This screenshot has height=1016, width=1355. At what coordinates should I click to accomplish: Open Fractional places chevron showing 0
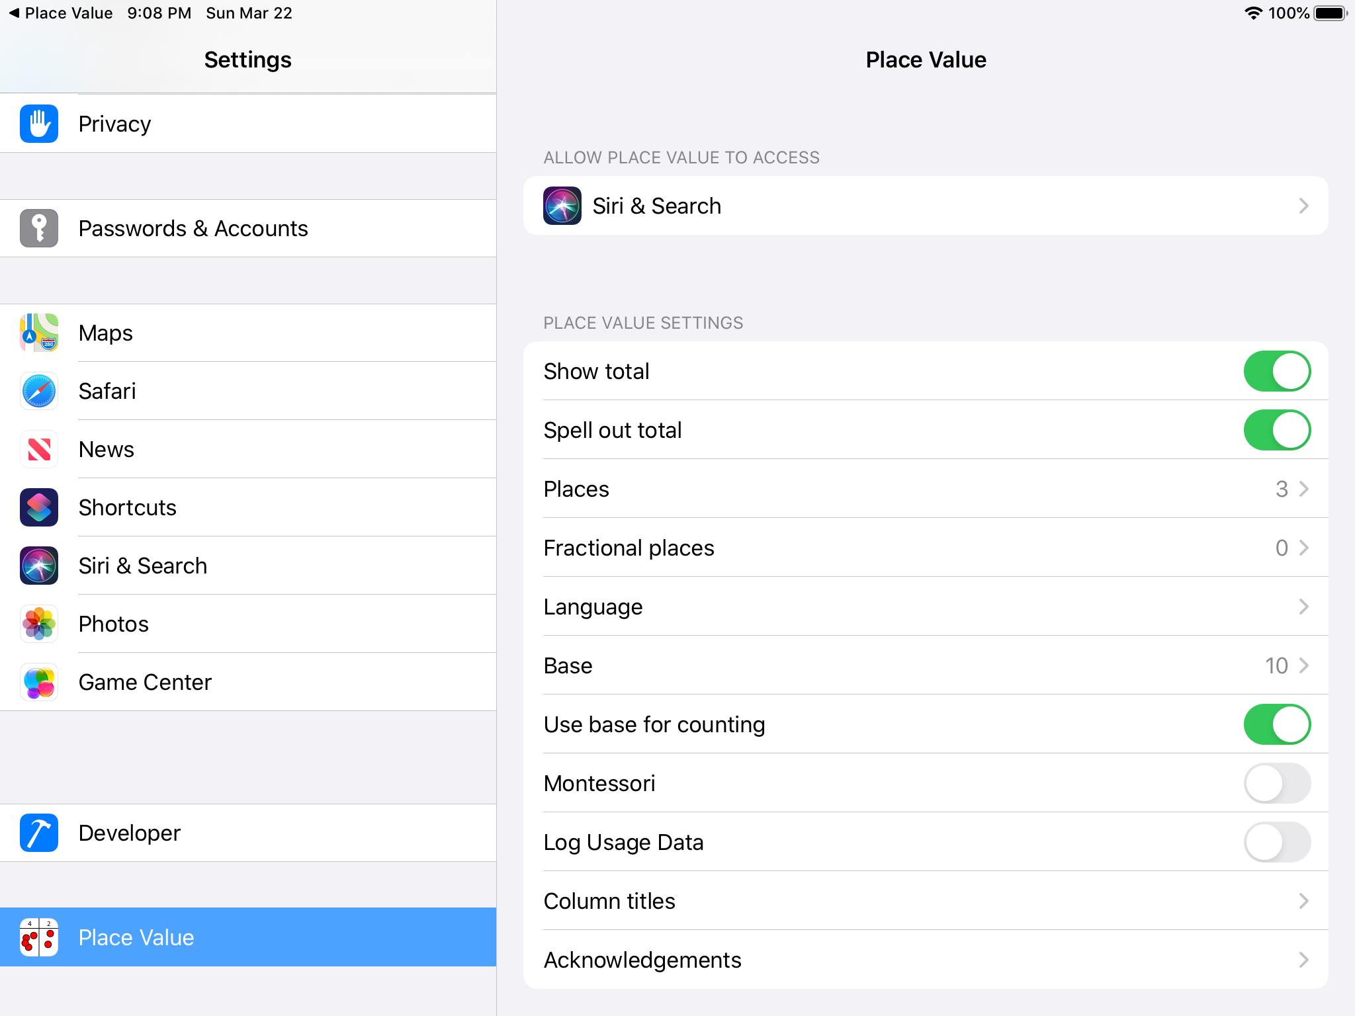coord(1303,548)
